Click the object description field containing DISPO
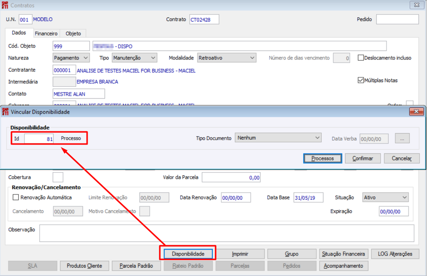Image resolution: width=429 pixels, height=276 pixels. (239, 46)
